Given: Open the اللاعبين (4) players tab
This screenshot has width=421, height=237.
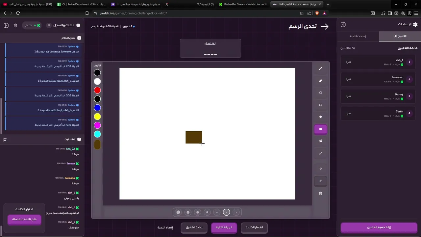Looking at the screenshot, I should (400, 36).
